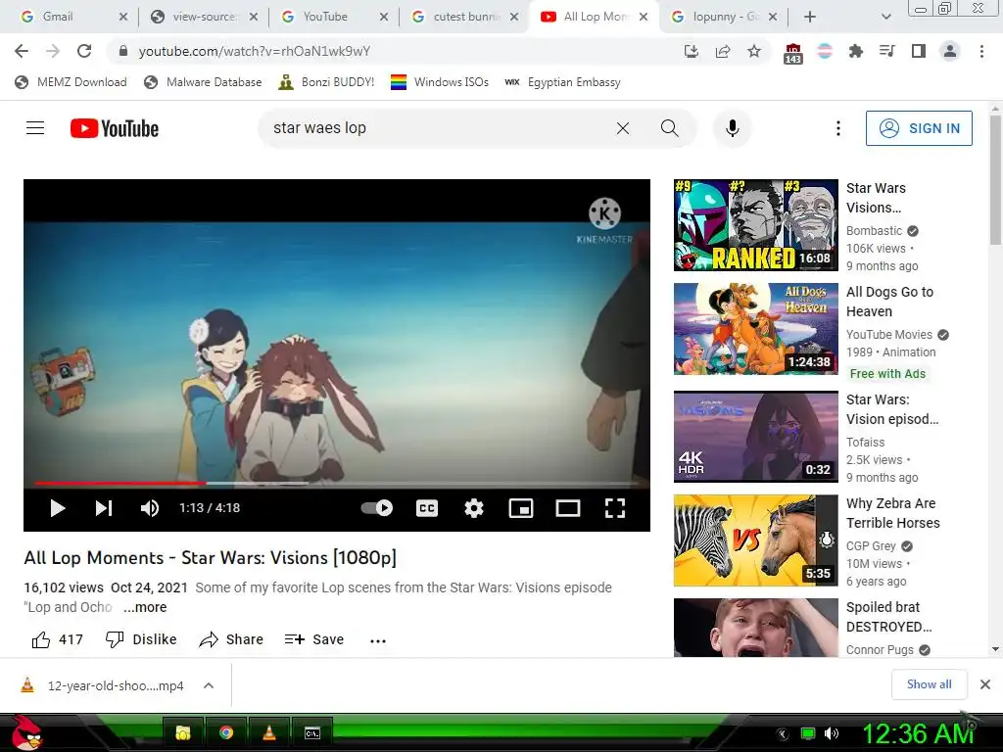Image resolution: width=1003 pixels, height=752 pixels.
Task: Open YouTube hamburger guide menu
Action: pos(35,128)
